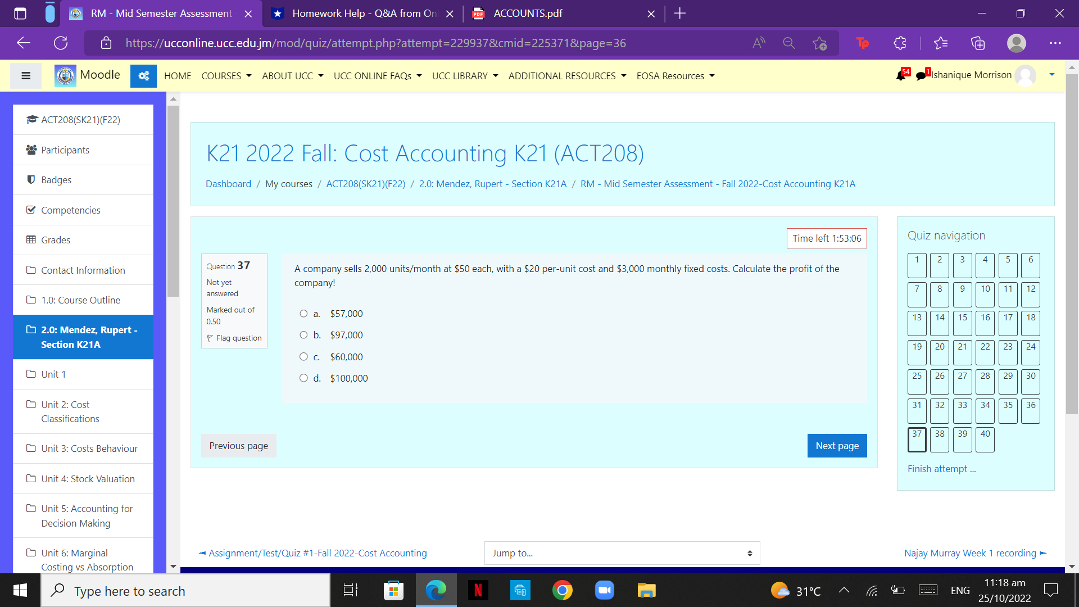Open the messages icon beside notifications
The image size is (1079, 607).
coord(921,75)
